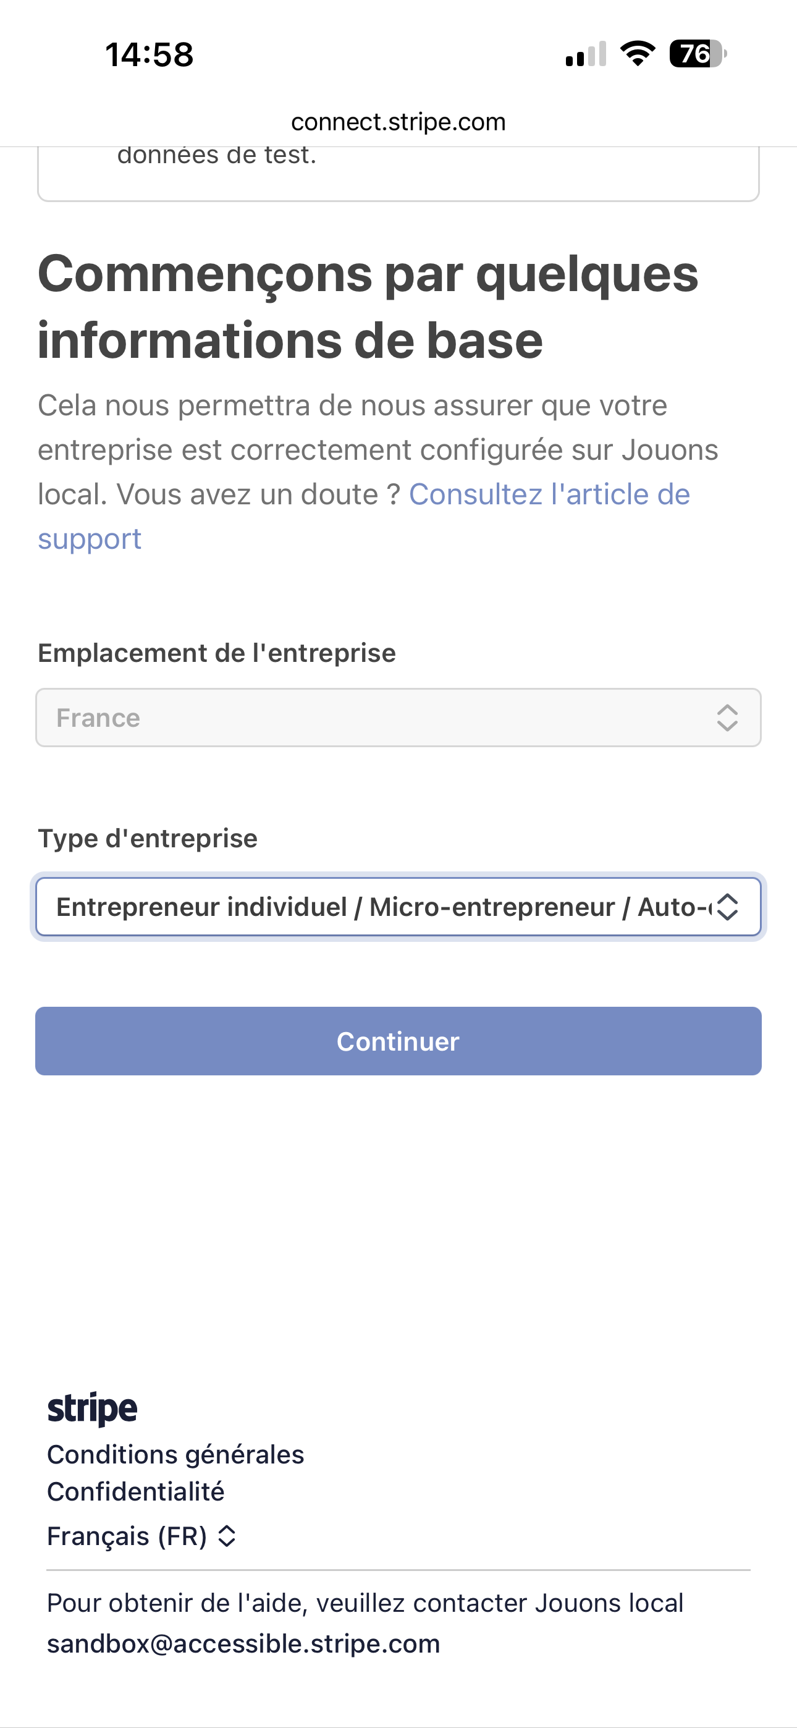Click the "Emplacement de l'entreprise" label
This screenshot has width=797, height=1728.
(x=217, y=653)
